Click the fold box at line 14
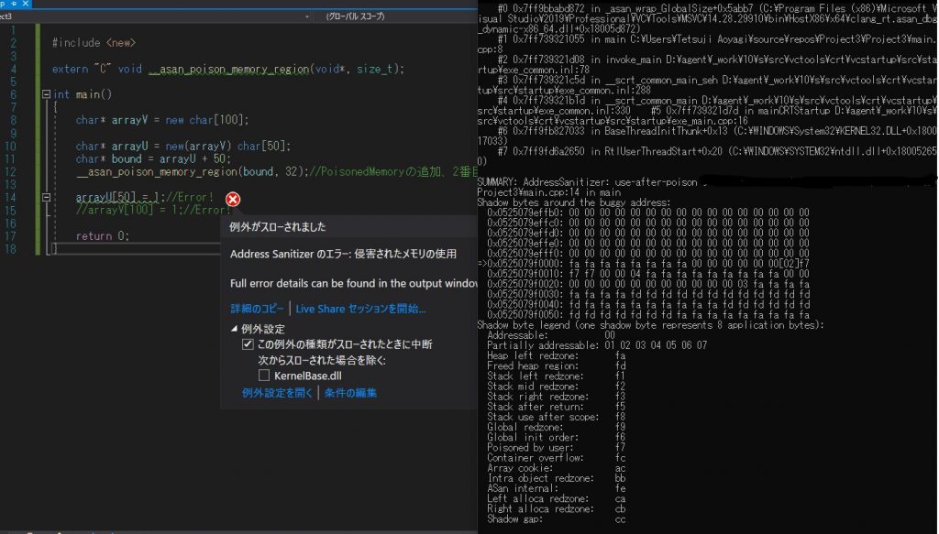 [47, 195]
